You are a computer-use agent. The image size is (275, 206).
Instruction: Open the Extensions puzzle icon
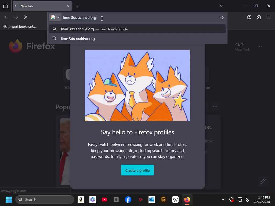[x=259, y=17]
